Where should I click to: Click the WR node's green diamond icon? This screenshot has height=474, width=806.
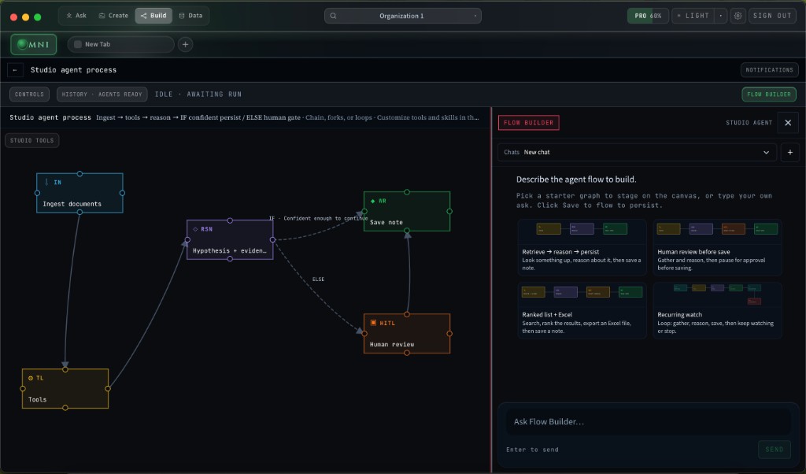click(372, 201)
